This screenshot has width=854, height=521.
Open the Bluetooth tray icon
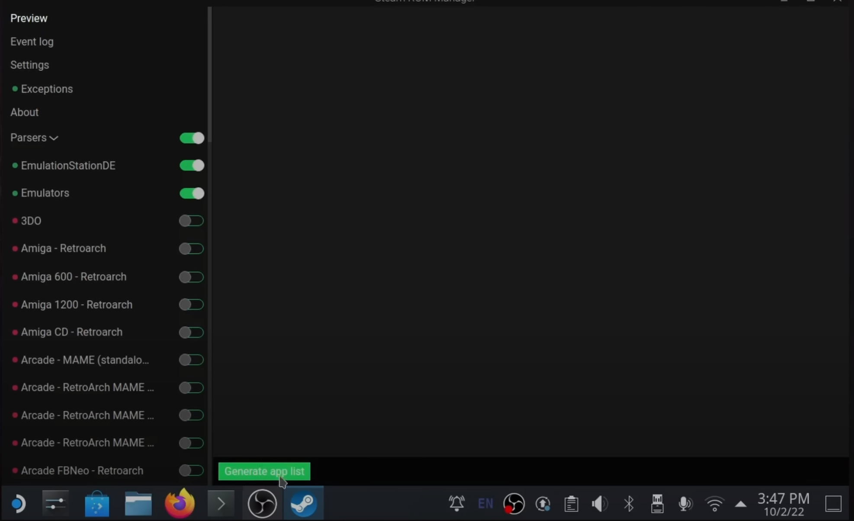629,503
